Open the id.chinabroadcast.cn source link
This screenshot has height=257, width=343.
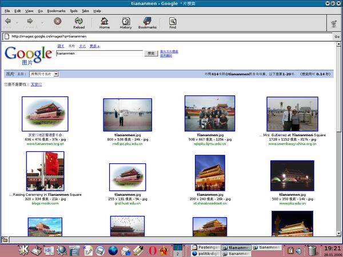[x=210, y=203]
